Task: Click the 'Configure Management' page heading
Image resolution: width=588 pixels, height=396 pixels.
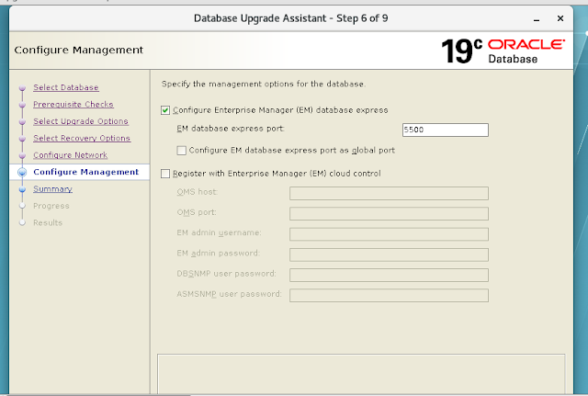Action: [79, 50]
